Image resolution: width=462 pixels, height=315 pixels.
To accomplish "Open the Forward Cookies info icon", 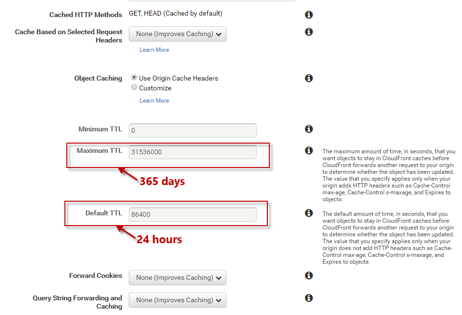I will pyautogui.click(x=309, y=275).
